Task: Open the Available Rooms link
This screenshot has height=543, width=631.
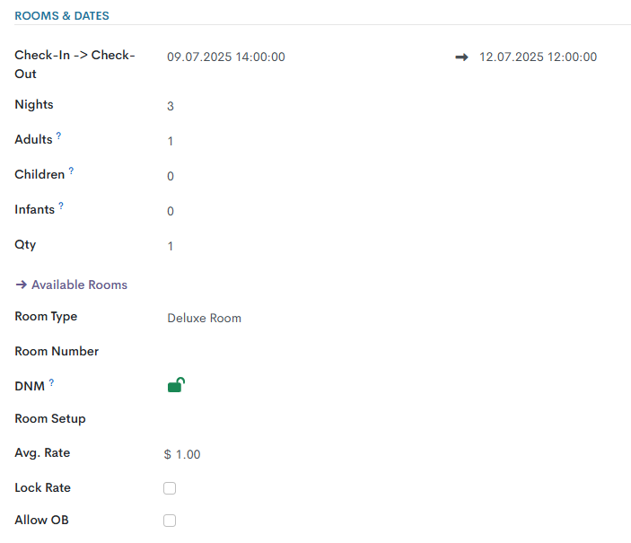Action: tap(72, 285)
